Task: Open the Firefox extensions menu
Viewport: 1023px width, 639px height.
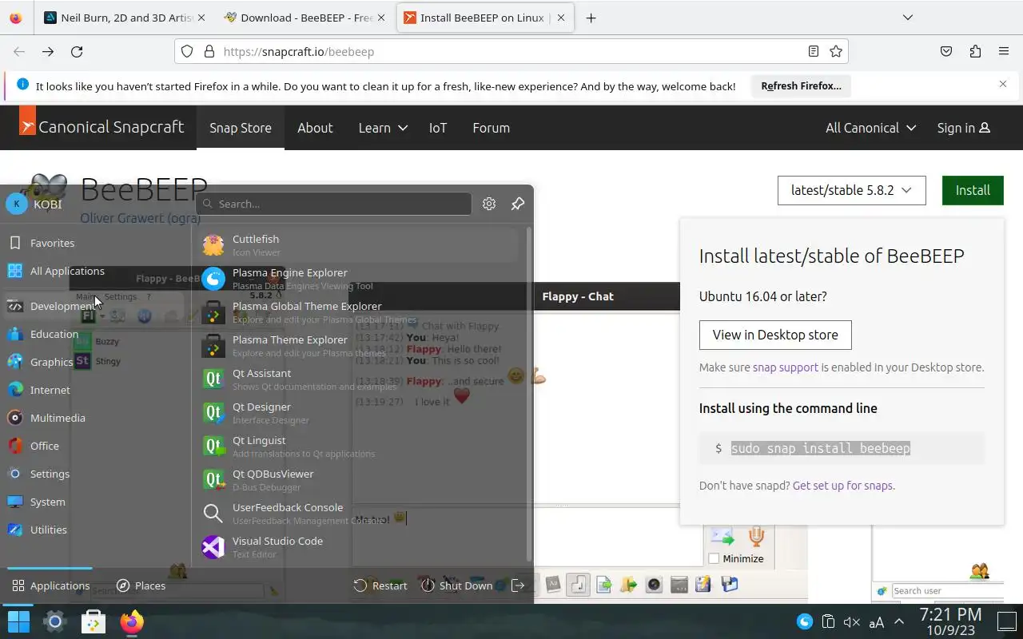Action: click(x=975, y=51)
